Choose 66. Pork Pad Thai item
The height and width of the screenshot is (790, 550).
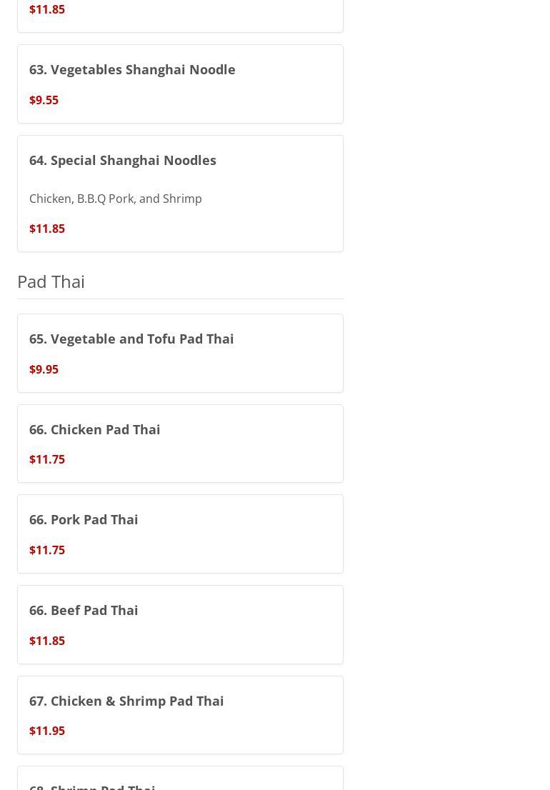[x=84, y=519]
